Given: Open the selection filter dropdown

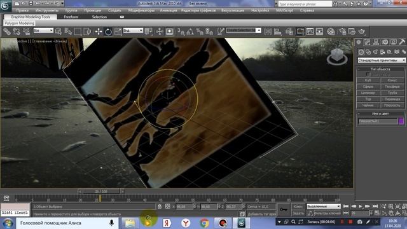Looking at the screenshot, I should tap(43, 31).
